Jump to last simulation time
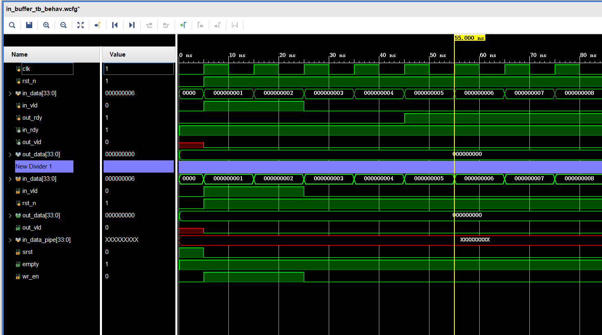Screen dimensions: 602x335 click(132, 25)
